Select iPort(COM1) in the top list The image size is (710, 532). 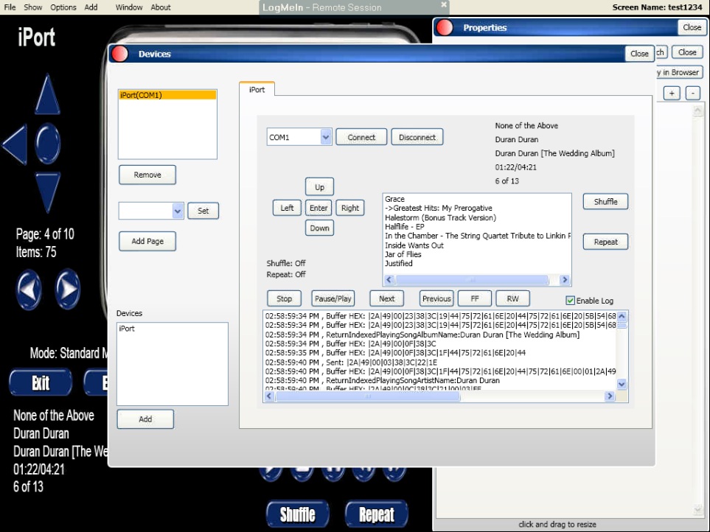click(167, 95)
